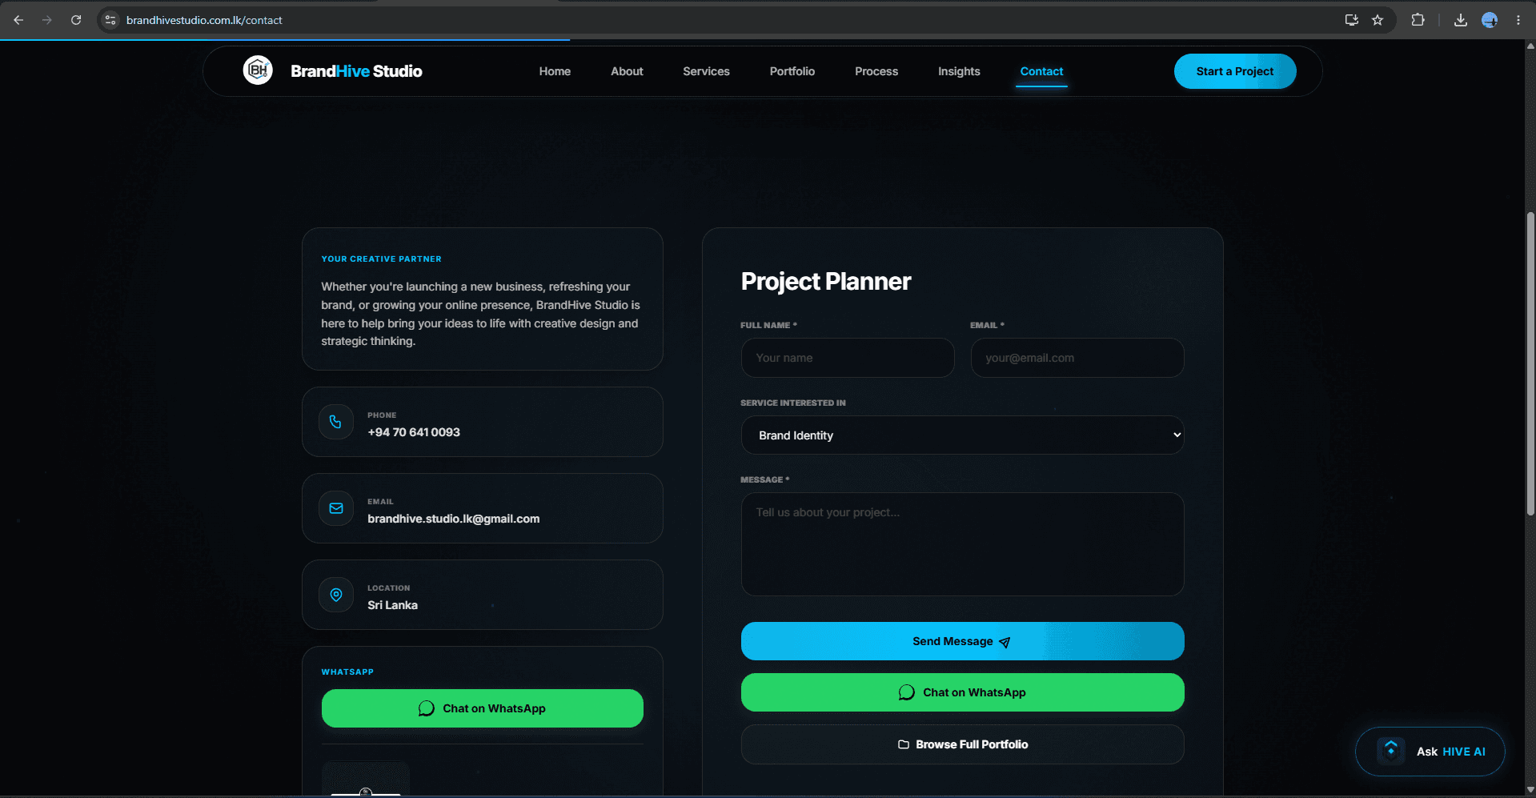Go forward with the browser forward arrow
This screenshot has height=798, width=1536.
47,20
